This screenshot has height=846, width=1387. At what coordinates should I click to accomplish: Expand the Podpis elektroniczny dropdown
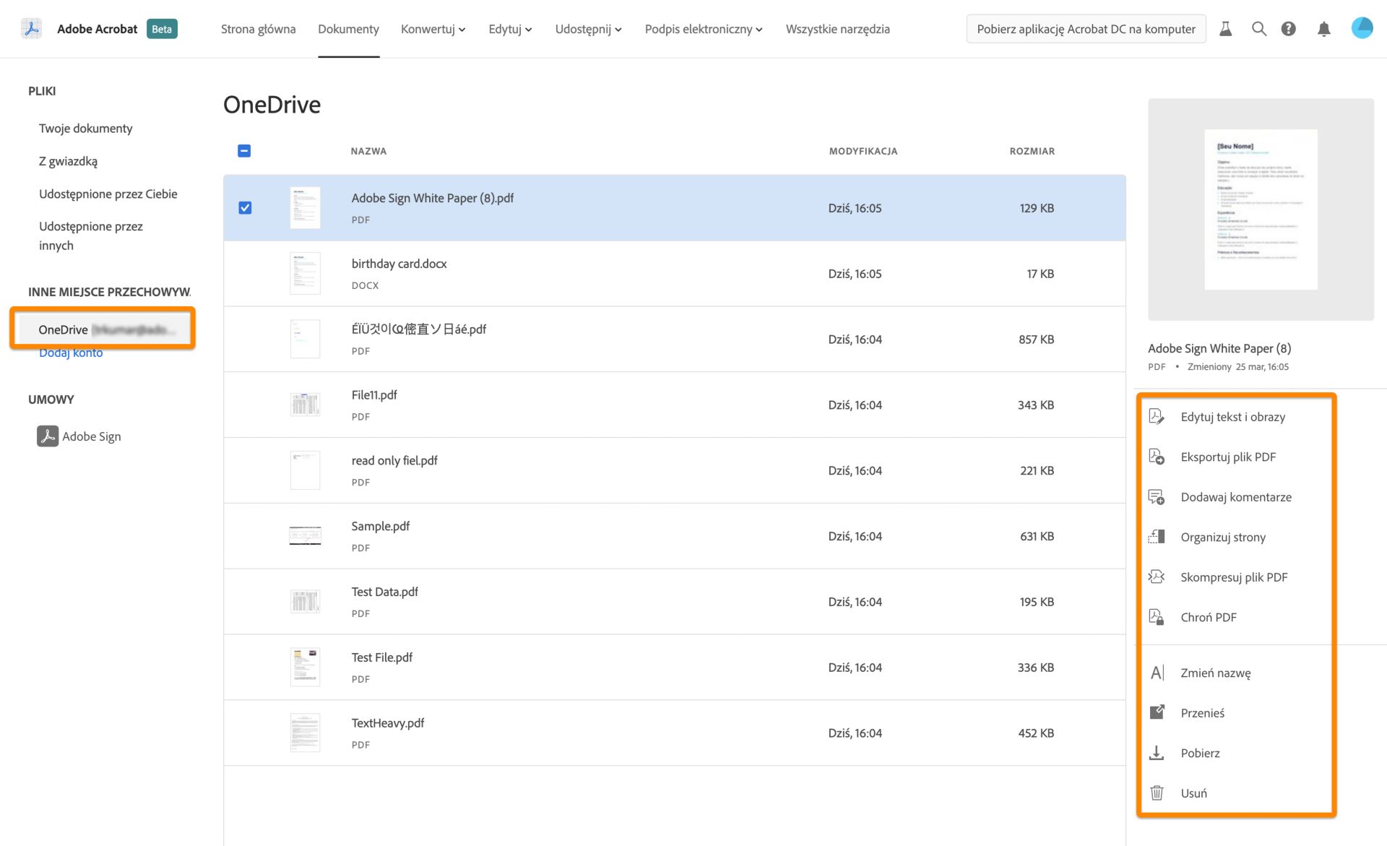click(x=704, y=29)
